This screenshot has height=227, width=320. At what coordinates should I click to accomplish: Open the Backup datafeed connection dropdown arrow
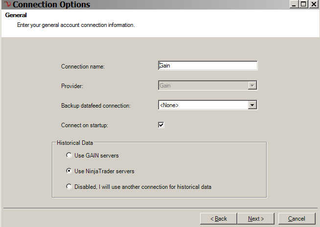(252, 105)
